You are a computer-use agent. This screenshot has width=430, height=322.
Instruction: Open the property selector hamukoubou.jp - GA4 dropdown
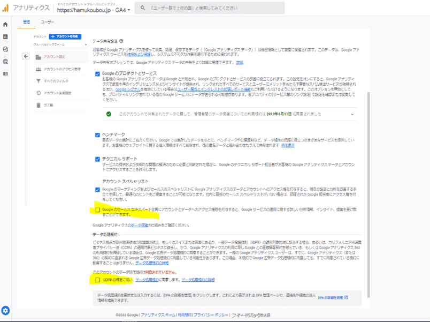[94, 10]
